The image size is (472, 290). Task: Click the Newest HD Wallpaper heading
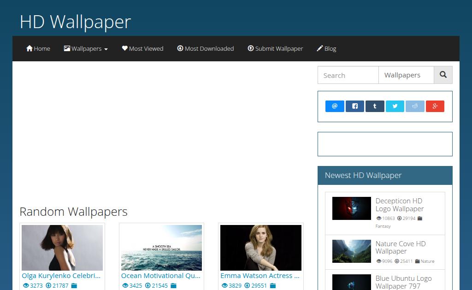point(363,175)
